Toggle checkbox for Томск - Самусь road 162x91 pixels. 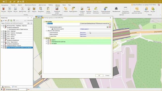pos(4,37)
